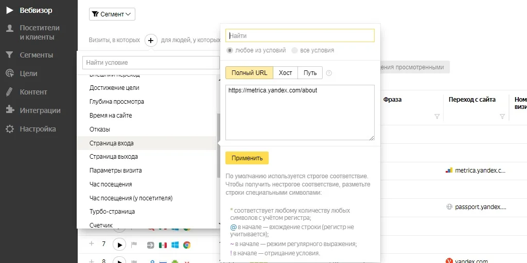The image size is (527, 263).
Task: Click the plus icon after Визиты, в которых
Action: pyautogui.click(x=151, y=41)
